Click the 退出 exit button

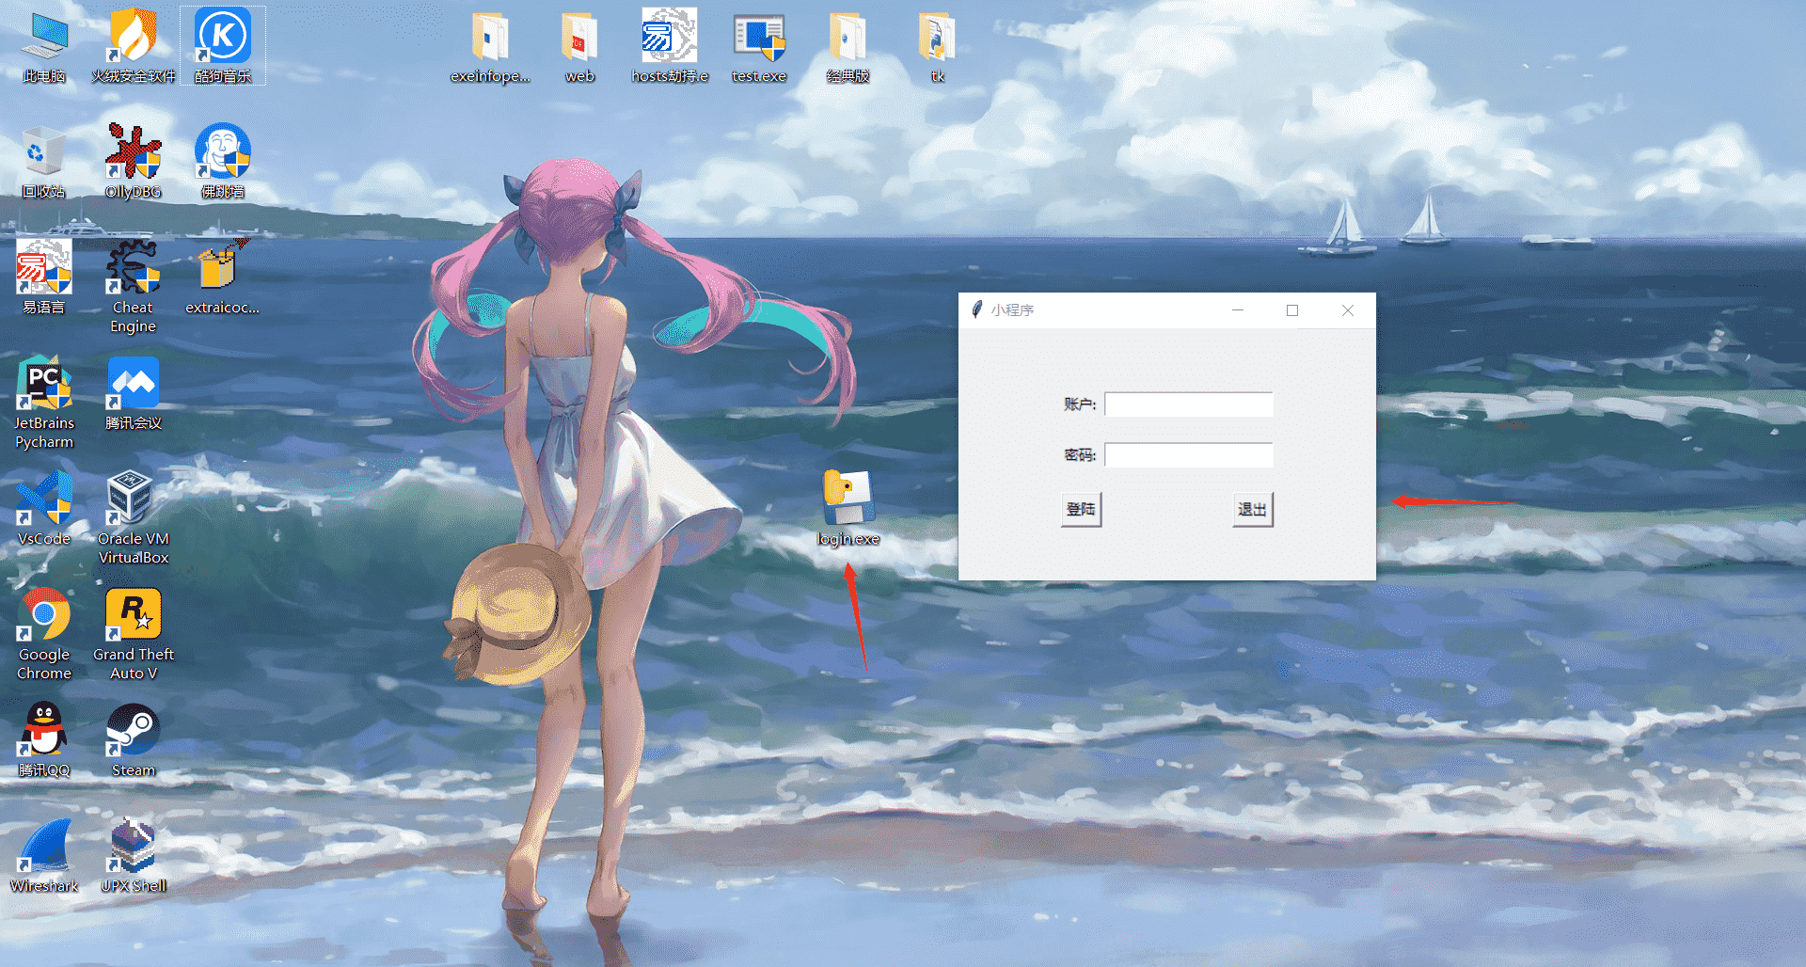coord(1253,510)
